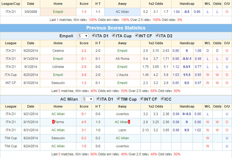Click the ITA Cup league cell on 8/25/2014
Image resolution: width=232 pixels, height=158 pixels.
point(11,75)
